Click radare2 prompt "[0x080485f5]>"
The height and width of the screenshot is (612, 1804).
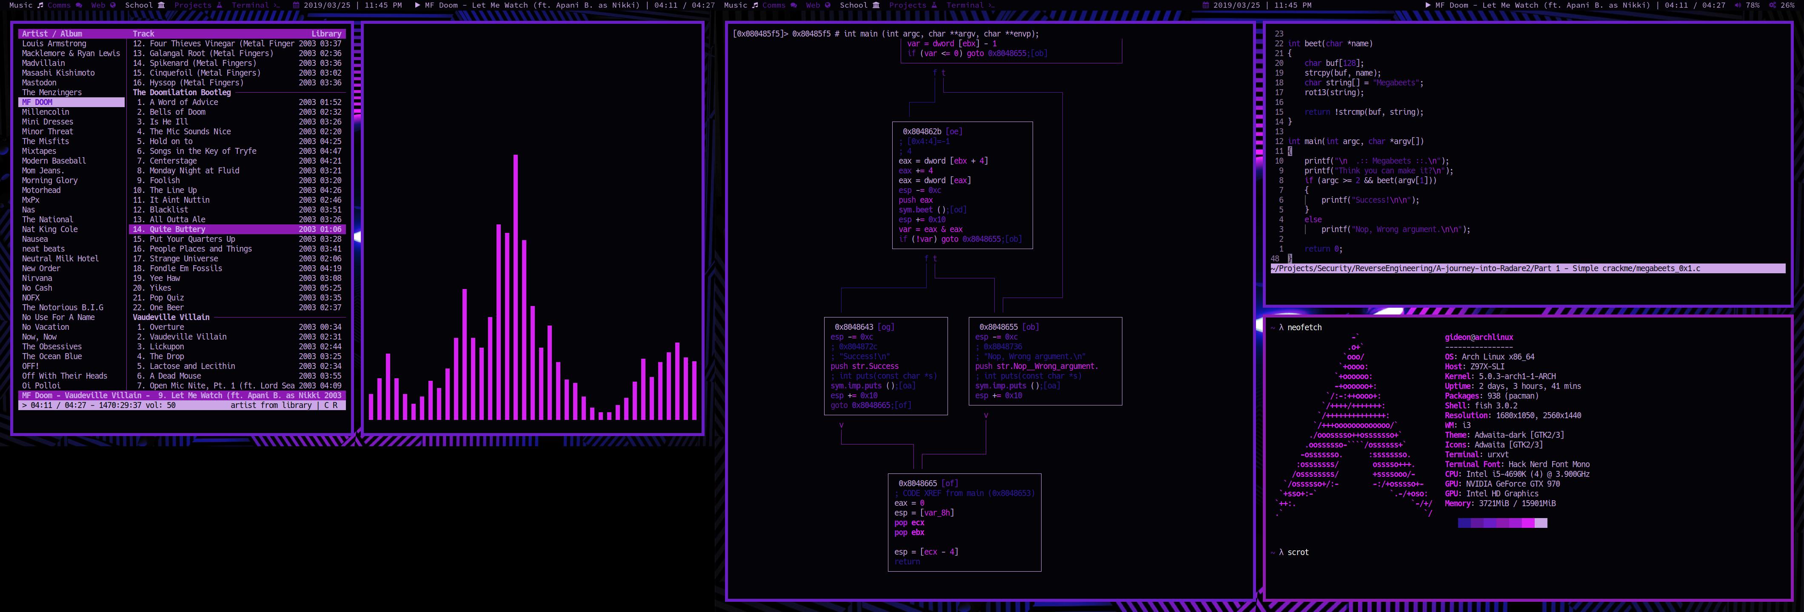[760, 34]
